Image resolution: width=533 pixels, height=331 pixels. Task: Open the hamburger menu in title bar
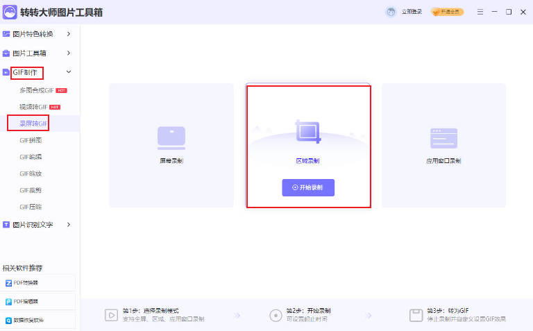pyautogui.click(x=480, y=12)
